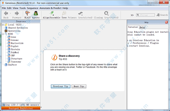Click the Next Tip button

(x=79, y=86)
